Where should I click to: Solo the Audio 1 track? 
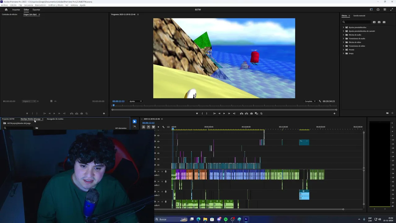pos(162,172)
